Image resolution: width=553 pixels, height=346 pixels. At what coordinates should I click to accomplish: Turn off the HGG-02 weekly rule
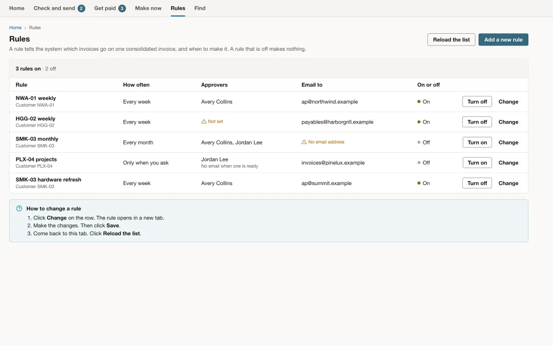pos(477,122)
